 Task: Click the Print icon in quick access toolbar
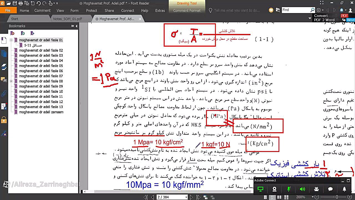21,3
